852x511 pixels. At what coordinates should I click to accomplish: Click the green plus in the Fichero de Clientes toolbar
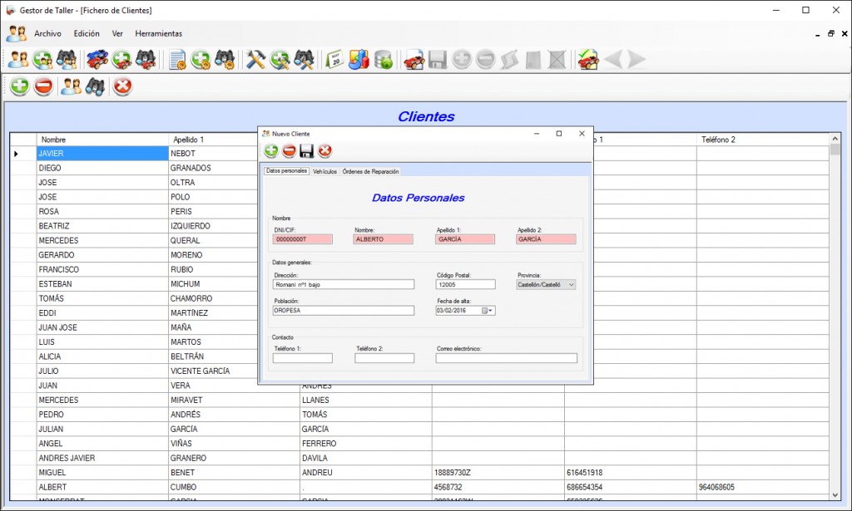pos(20,86)
